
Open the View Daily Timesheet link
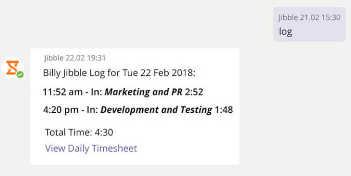[91, 149]
